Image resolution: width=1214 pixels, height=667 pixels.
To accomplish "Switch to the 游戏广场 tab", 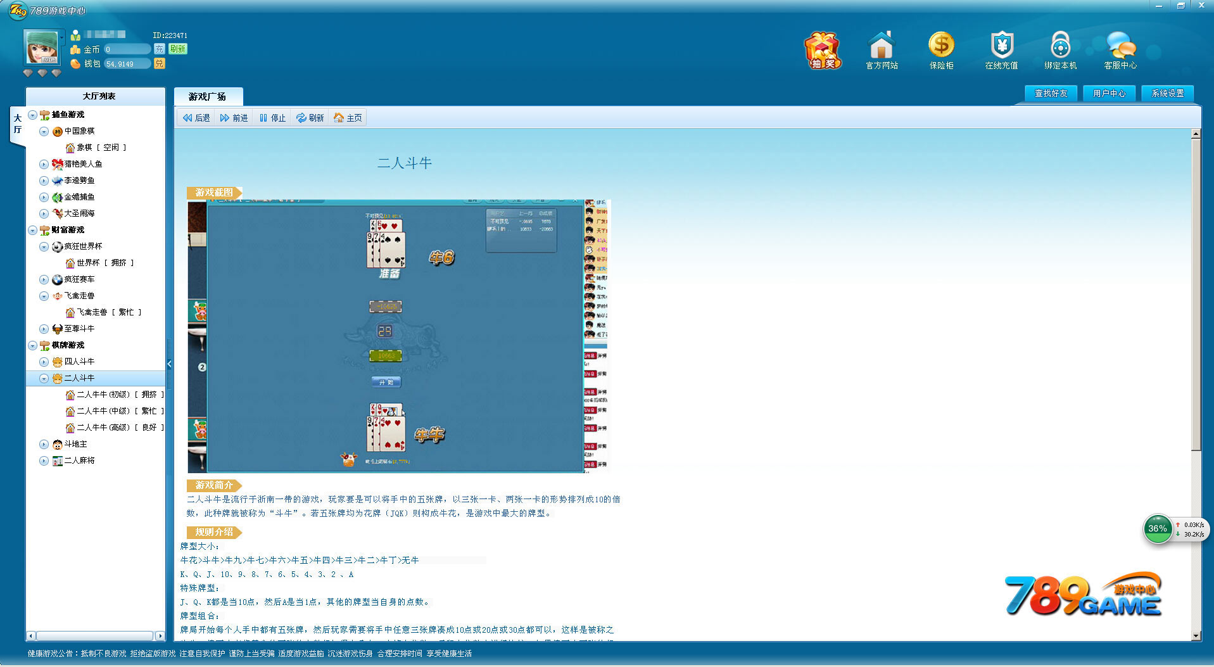I will [208, 96].
